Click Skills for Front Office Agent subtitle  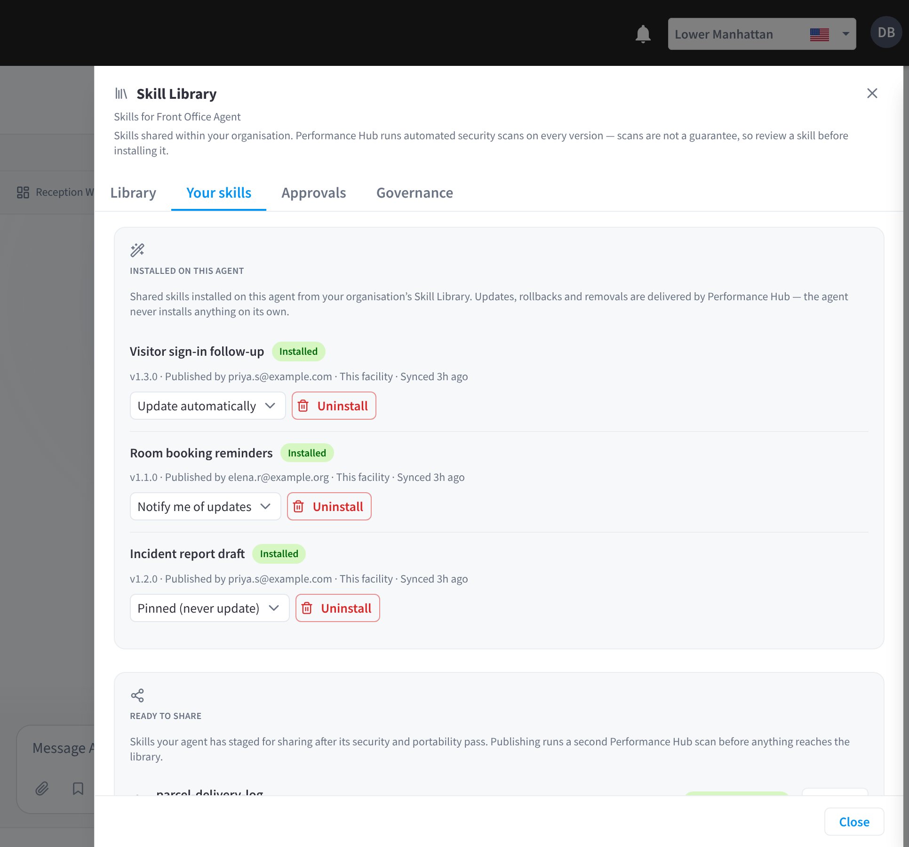coord(177,117)
